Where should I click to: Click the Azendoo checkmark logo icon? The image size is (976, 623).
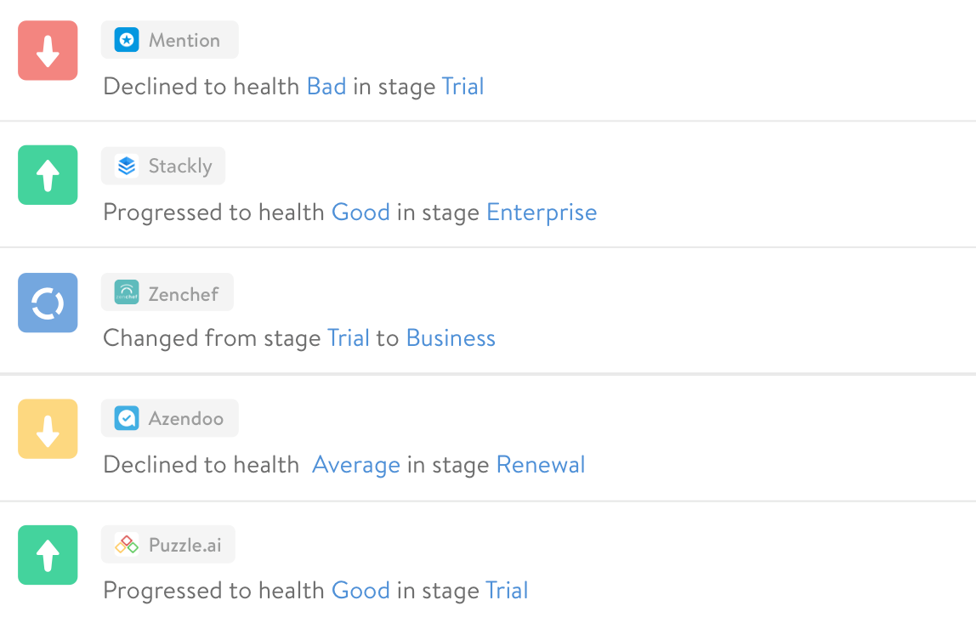(127, 418)
